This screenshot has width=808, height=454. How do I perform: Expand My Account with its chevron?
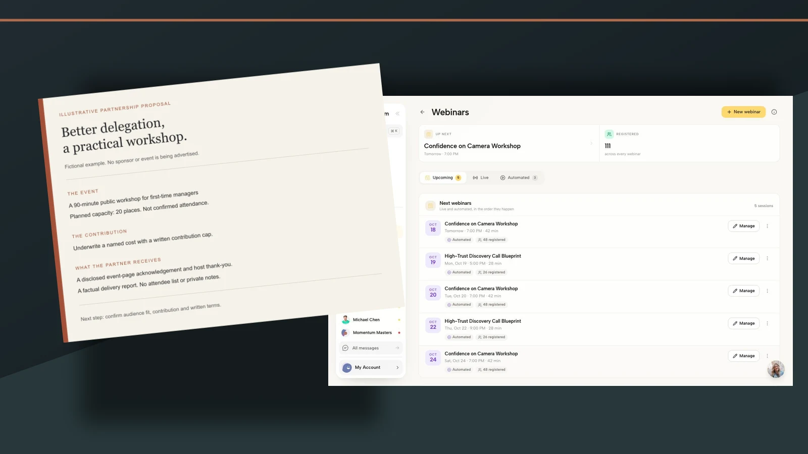(x=397, y=368)
